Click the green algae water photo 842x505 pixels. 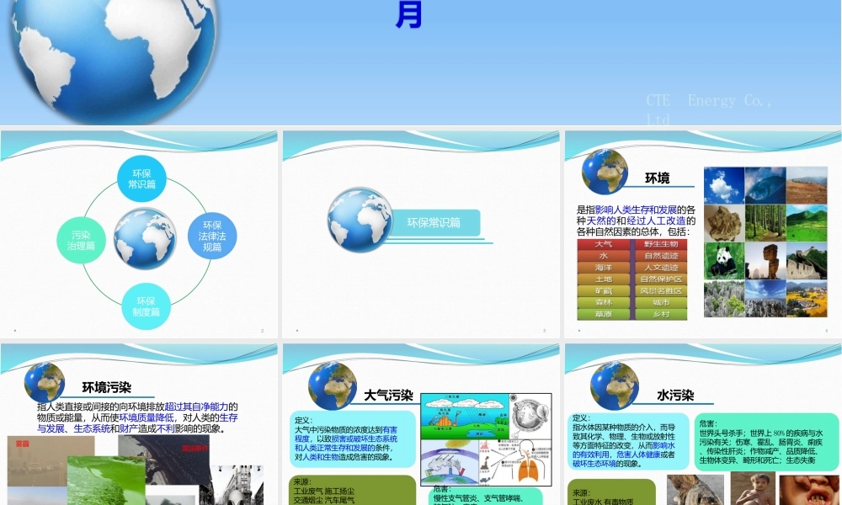(x=106, y=481)
